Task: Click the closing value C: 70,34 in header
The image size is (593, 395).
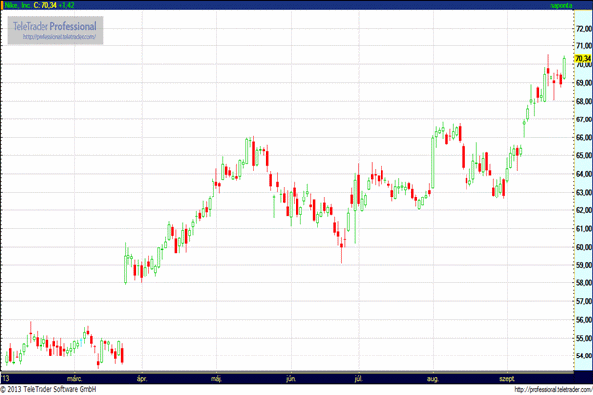Action: [x=45, y=6]
